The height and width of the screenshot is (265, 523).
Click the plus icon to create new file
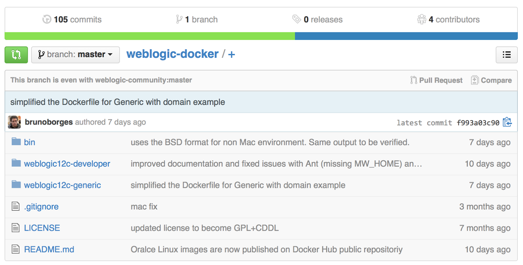tap(231, 55)
